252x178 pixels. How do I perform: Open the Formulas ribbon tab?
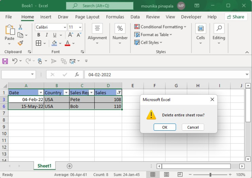coord(115,17)
